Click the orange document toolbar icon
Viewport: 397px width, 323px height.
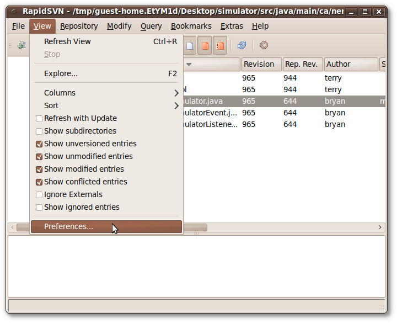click(205, 46)
